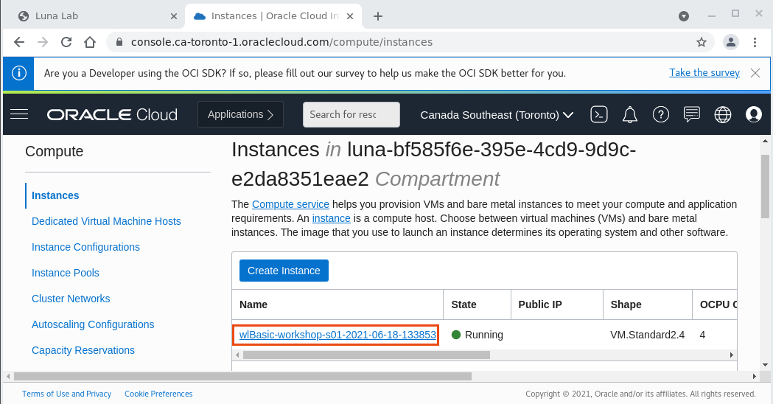The height and width of the screenshot is (404, 773).
Task: Reload the Oracle Cloud page
Action: coord(66,43)
